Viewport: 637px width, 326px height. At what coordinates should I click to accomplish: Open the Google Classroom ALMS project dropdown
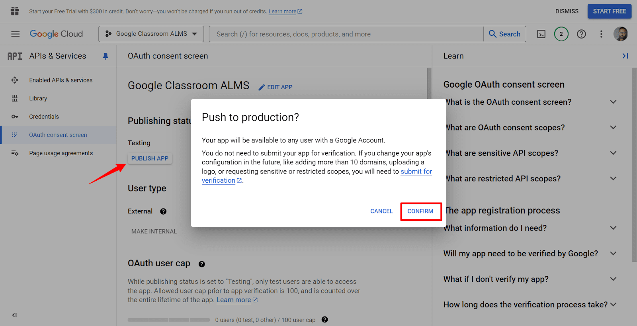pos(151,34)
